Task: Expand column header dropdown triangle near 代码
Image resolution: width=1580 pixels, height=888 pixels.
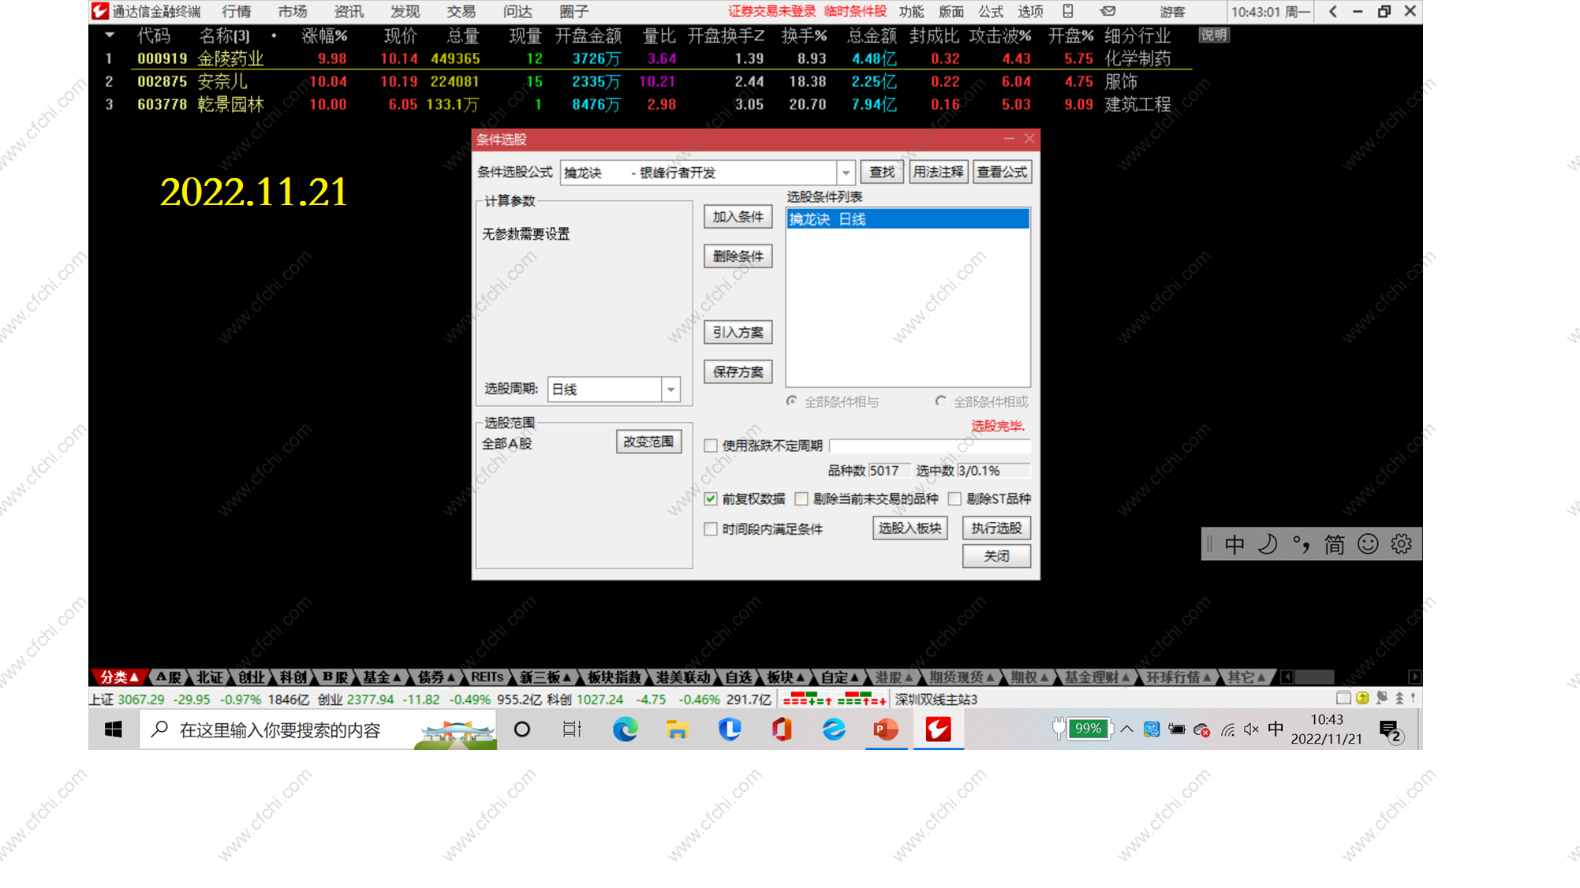Action: pos(110,35)
